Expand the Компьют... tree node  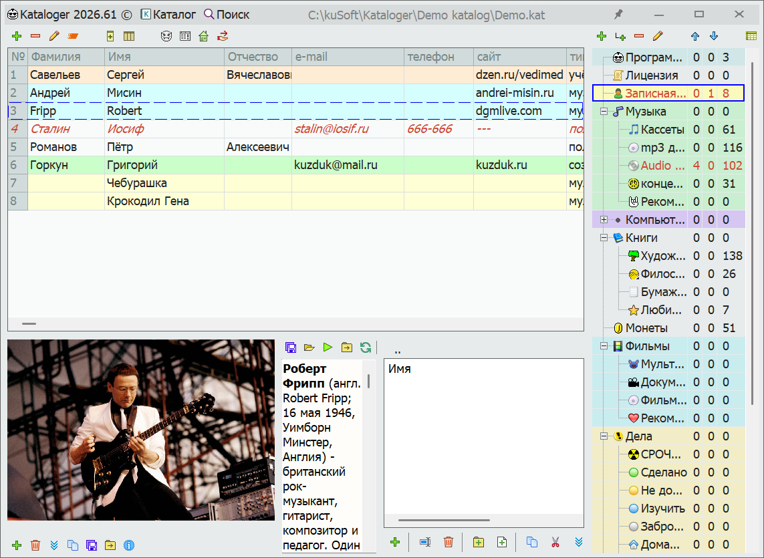point(604,220)
